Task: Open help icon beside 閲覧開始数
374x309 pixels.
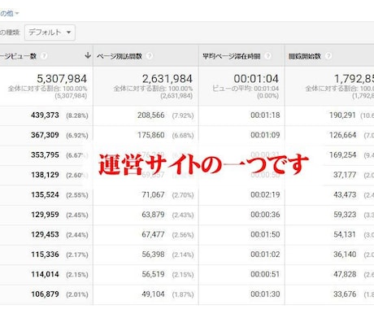Action: pyautogui.click(x=328, y=56)
